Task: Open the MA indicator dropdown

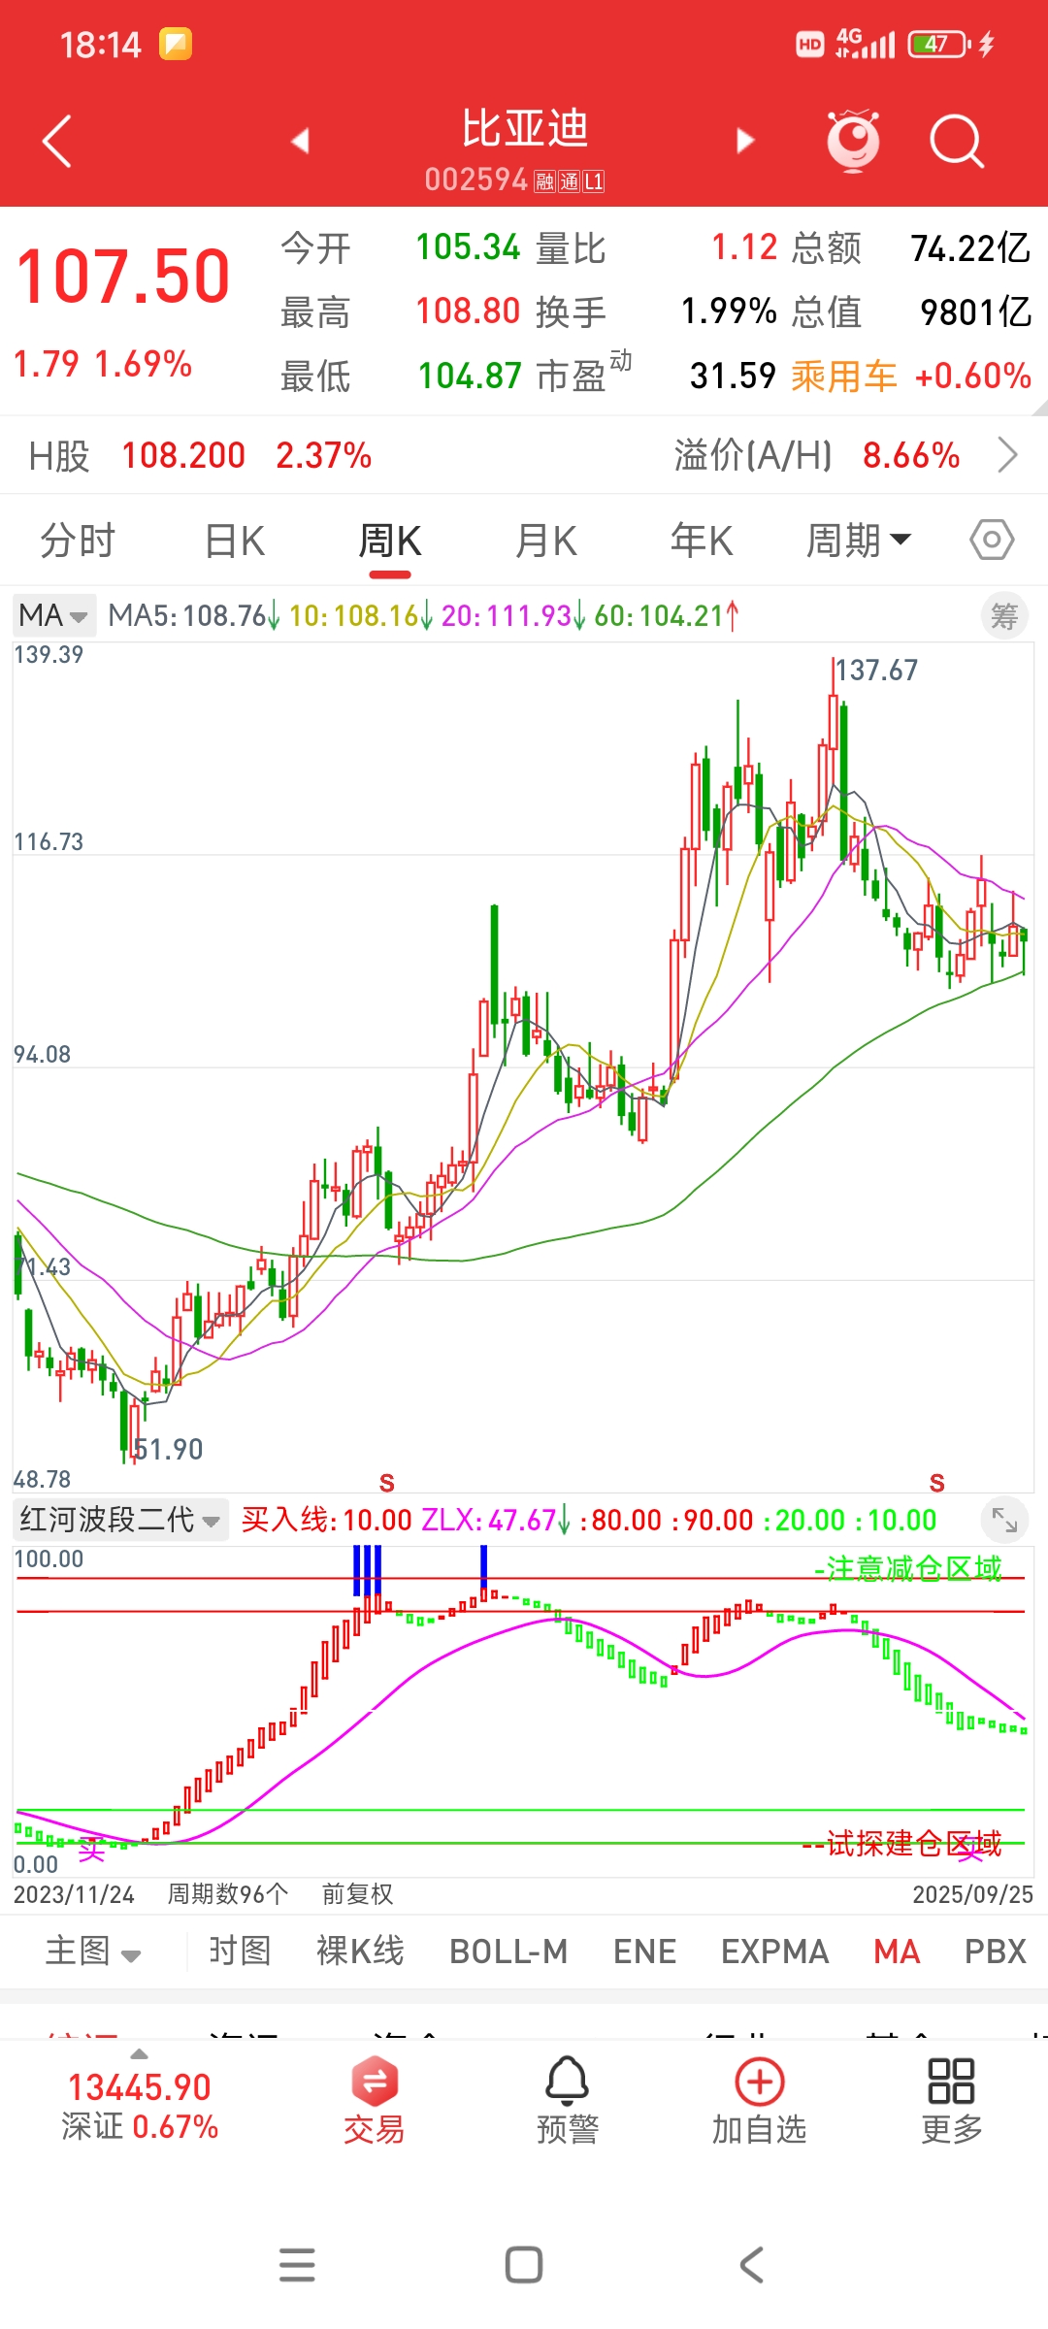Action: point(53,615)
